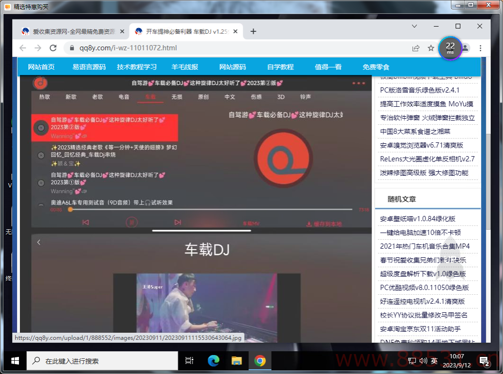Open the 易语言源码 navigation menu
Screen dimensions: 503x374
(89, 67)
